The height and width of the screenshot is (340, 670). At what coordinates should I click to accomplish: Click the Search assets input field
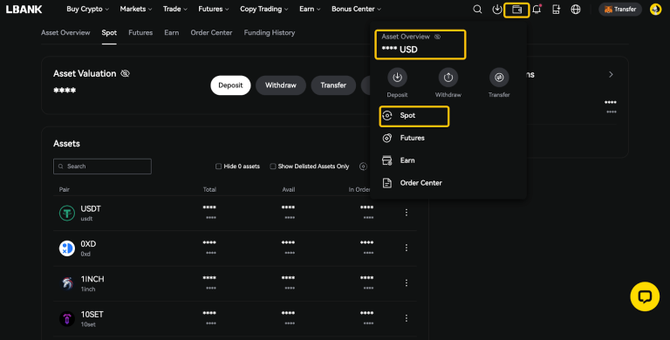coord(102,167)
